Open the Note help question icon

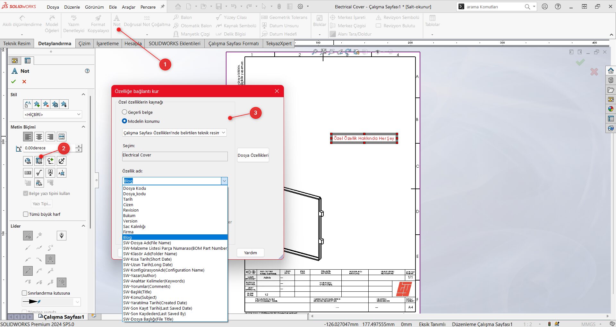(x=87, y=71)
